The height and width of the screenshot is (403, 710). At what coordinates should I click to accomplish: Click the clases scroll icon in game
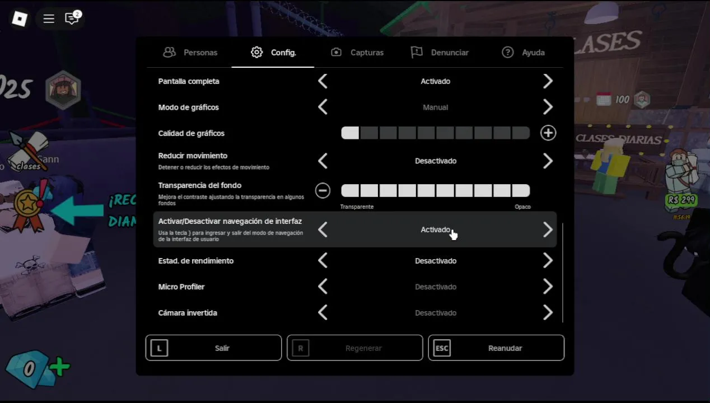click(x=28, y=151)
